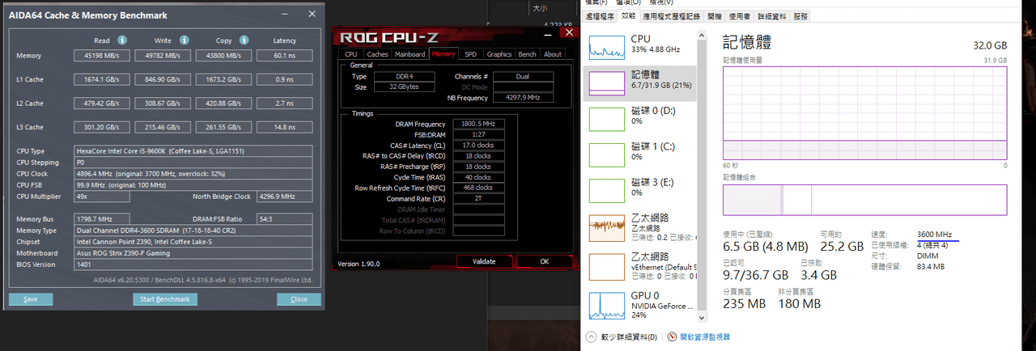The width and height of the screenshot is (1036, 351).
Task: Click the 開啟資源監視器 Open Resource Monitor link
Action: (705, 336)
